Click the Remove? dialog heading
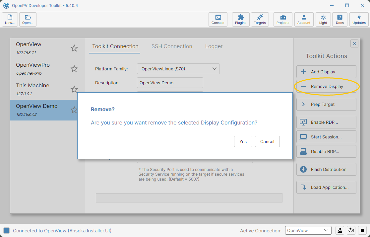The width and height of the screenshot is (370, 237). (103, 110)
